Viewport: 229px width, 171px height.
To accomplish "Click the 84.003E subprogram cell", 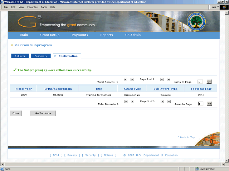I will click(58, 95).
